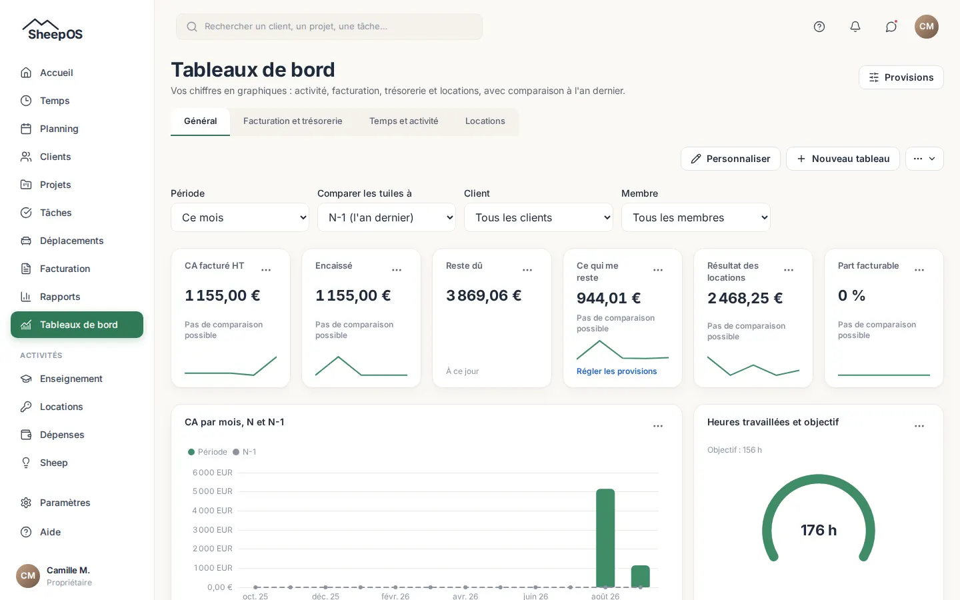Click the Provisions button

point(901,77)
